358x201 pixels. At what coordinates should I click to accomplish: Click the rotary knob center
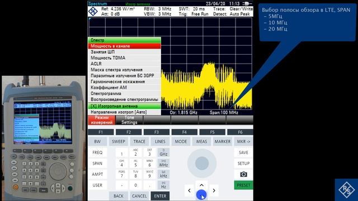[x=202, y=163]
